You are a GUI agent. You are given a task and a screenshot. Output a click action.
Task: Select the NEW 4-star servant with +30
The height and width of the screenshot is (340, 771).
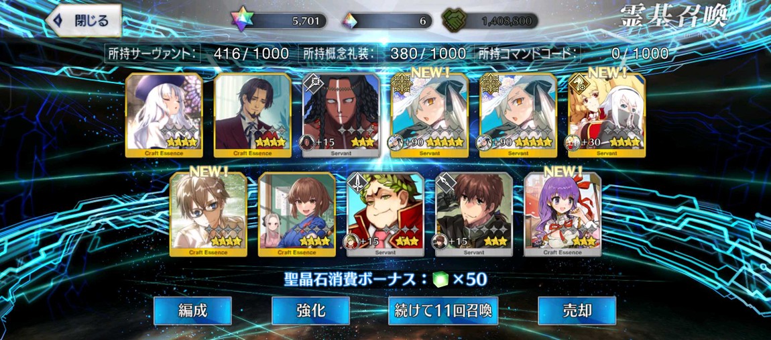(606, 115)
